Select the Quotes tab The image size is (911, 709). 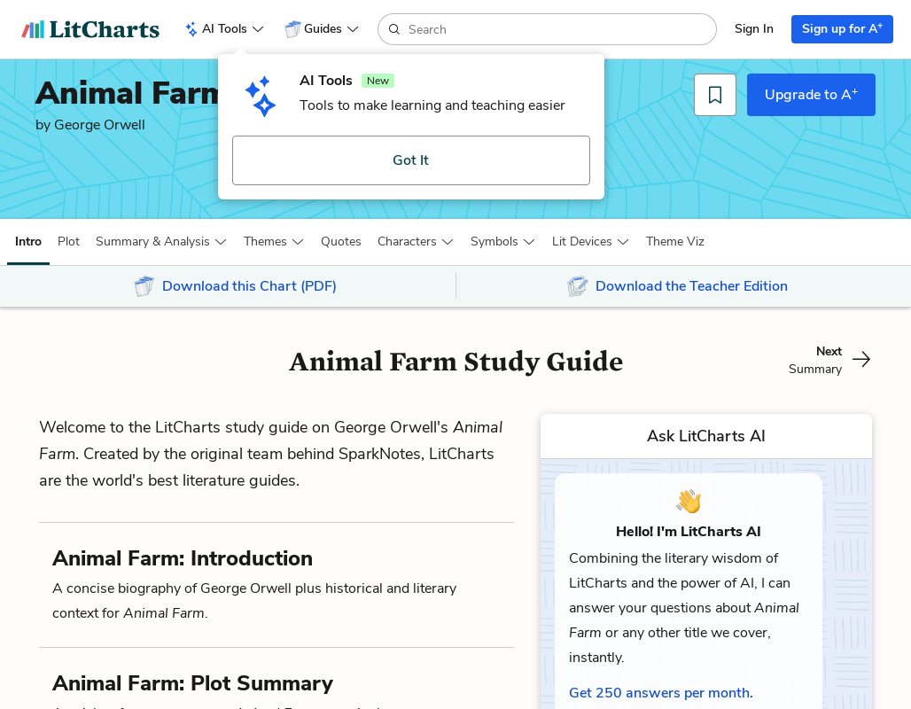[341, 242]
